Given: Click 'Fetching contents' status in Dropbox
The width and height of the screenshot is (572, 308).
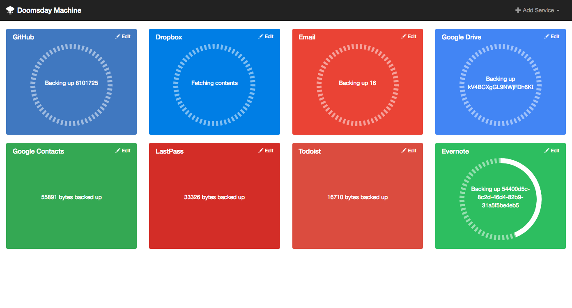Looking at the screenshot, I should click(214, 83).
